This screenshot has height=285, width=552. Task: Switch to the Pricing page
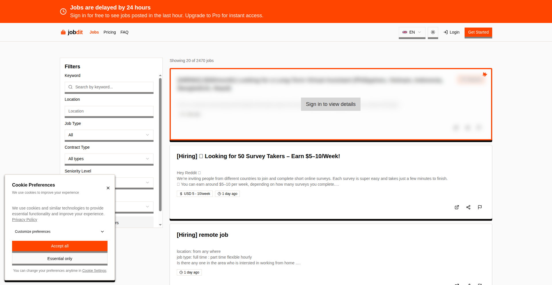pyautogui.click(x=110, y=32)
